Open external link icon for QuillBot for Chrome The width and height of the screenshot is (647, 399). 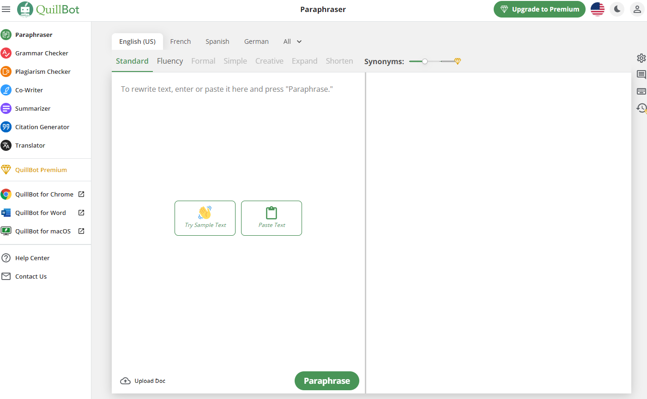81,194
